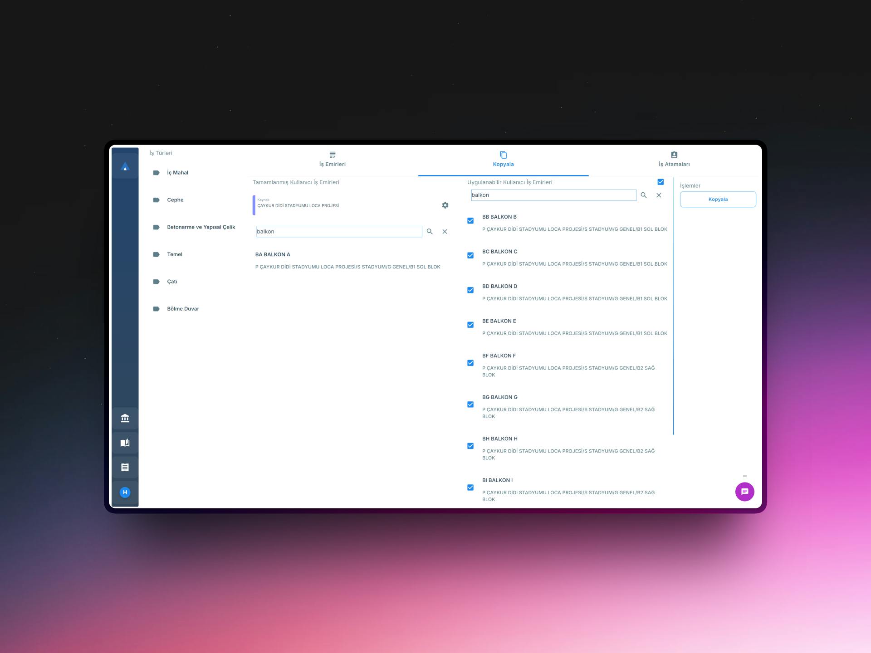Click the blue triangle logo in sidebar

[125, 167]
